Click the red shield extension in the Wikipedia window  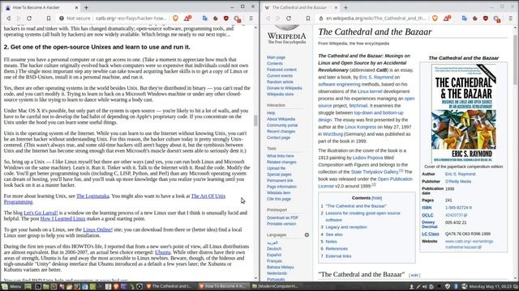click(x=486, y=19)
